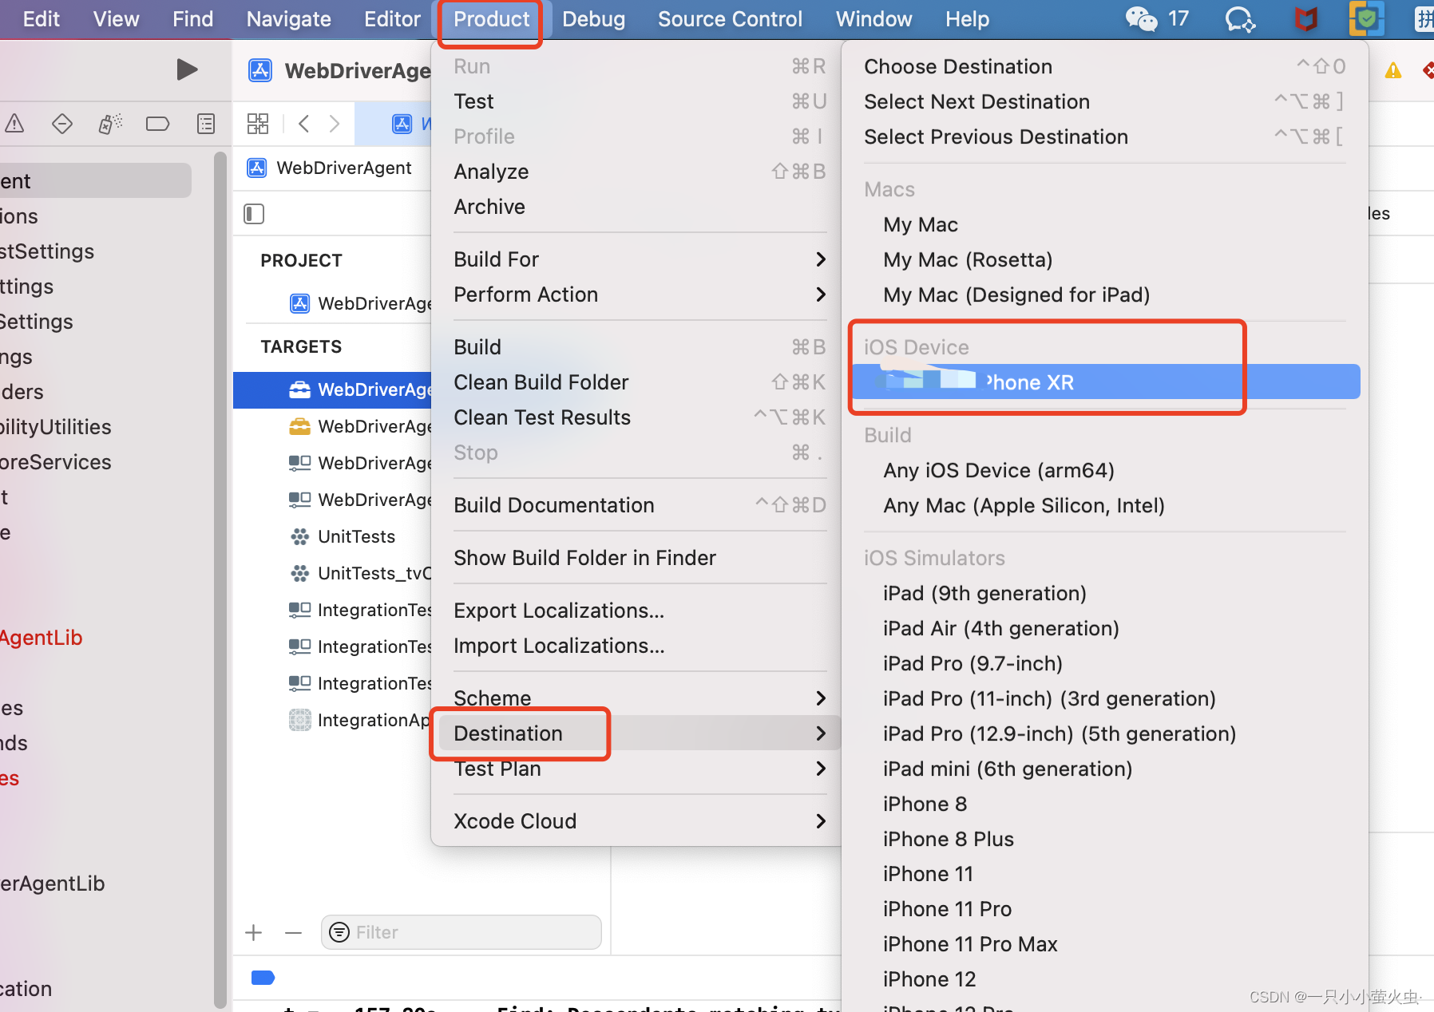Click Select Next Destination
Screen dimensions: 1434x1012
coord(1106,101)
